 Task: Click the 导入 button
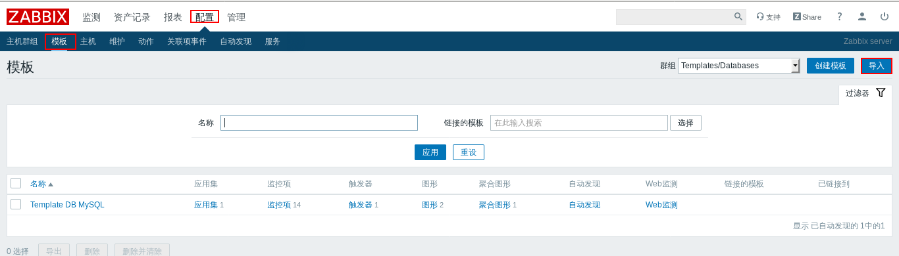[x=877, y=66]
